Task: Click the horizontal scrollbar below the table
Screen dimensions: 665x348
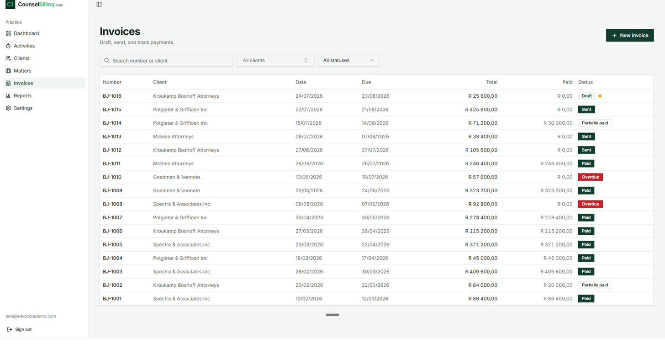Action: 332,315
